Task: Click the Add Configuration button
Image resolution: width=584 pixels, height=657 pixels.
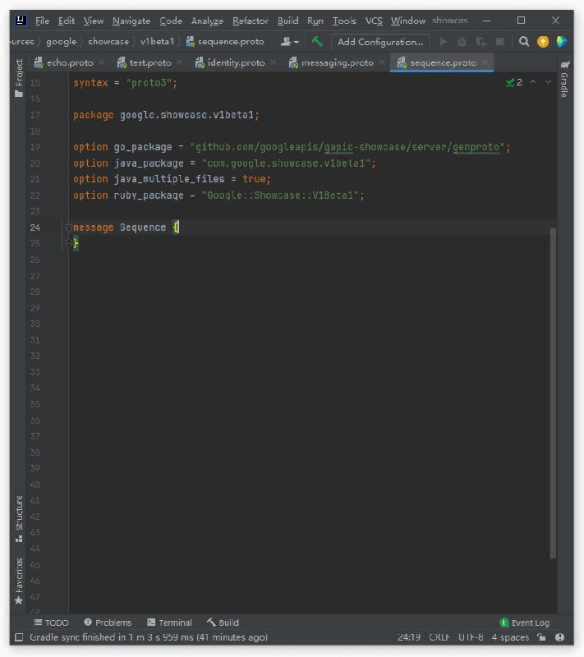Action: click(380, 42)
